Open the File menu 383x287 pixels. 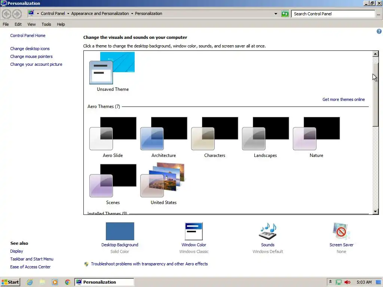tap(6, 24)
